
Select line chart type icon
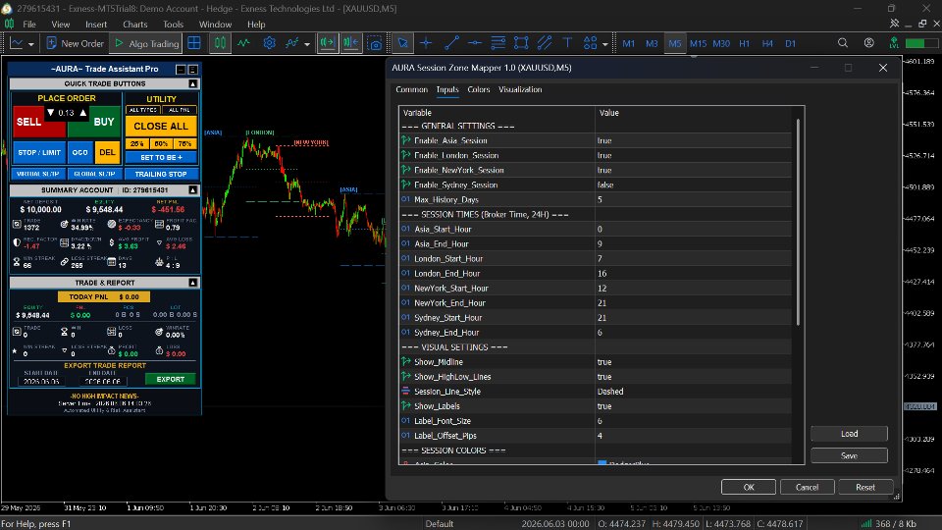coord(243,43)
